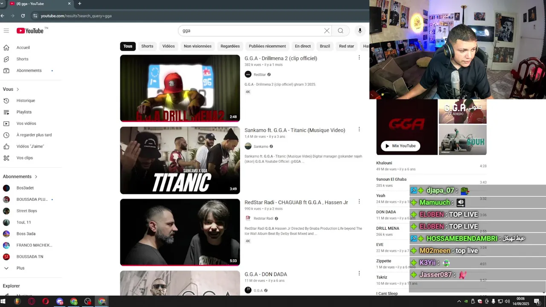Select the Publiées récemment filter chip
Viewport: 546px width, 307px height.
point(267,46)
